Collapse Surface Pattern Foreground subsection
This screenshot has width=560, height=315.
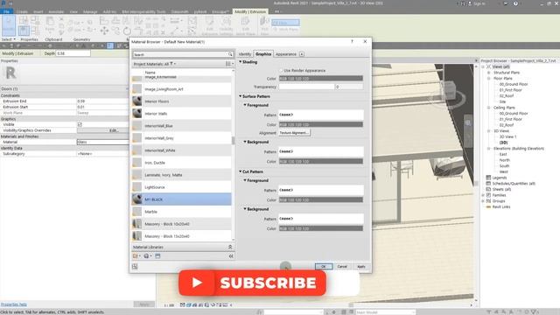(x=245, y=105)
